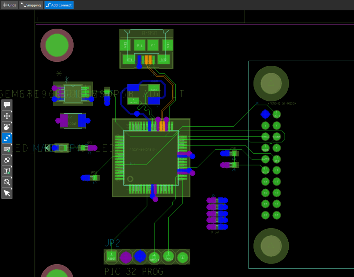
Task: Open the comment speech-bubble tool
Action: pos(7,105)
